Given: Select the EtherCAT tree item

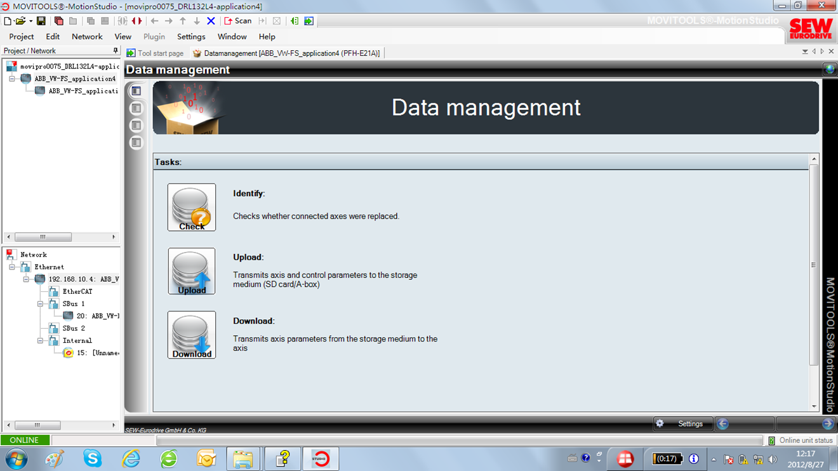Looking at the screenshot, I should (77, 292).
